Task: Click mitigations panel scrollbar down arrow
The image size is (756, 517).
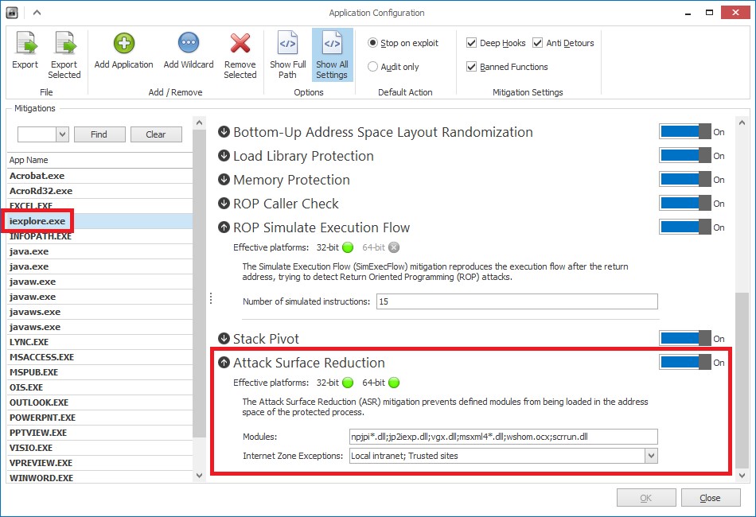Action: pos(742,476)
